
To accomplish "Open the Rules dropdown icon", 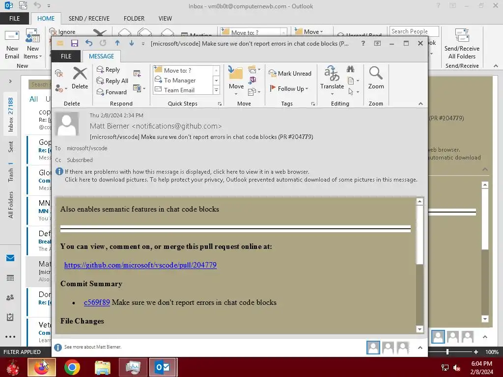I will (254, 69).
